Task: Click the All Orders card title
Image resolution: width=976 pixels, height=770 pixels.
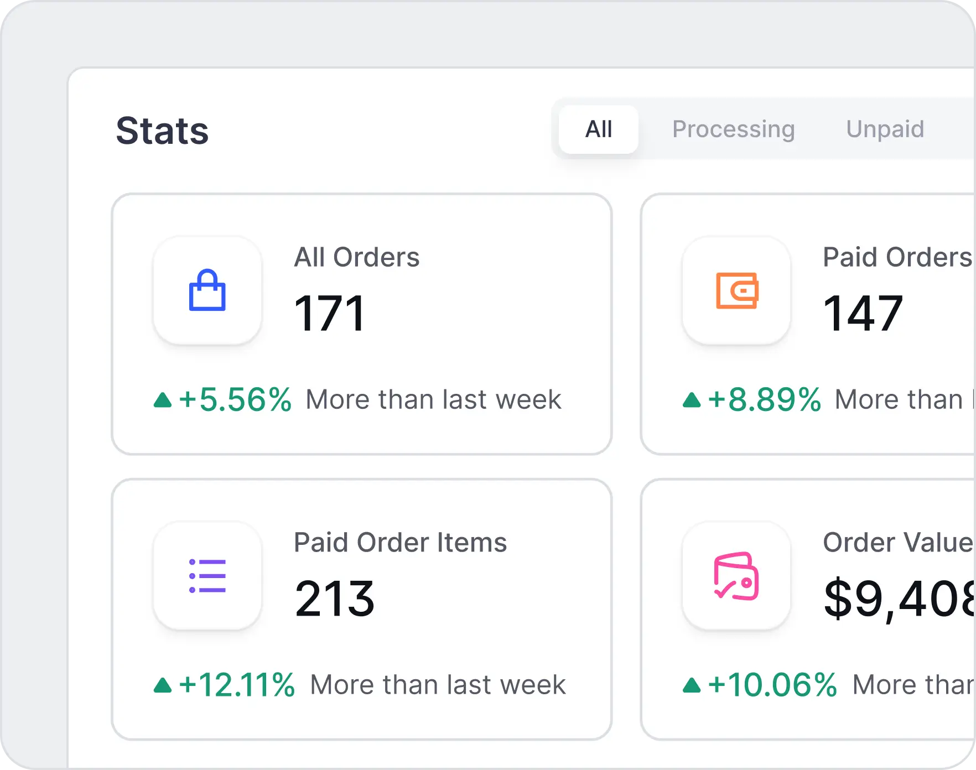Action: coord(357,257)
